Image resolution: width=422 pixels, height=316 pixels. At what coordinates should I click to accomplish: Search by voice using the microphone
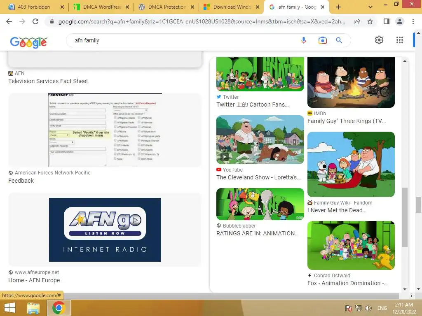tap(304, 40)
